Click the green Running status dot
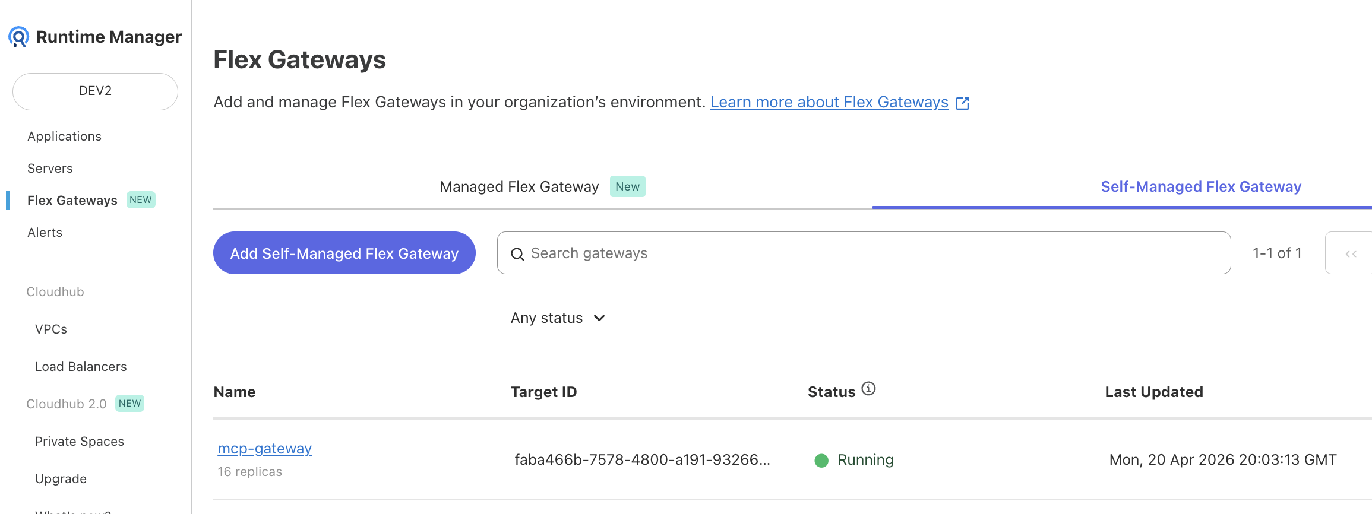1372x514 pixels. (x=821, y=461)
